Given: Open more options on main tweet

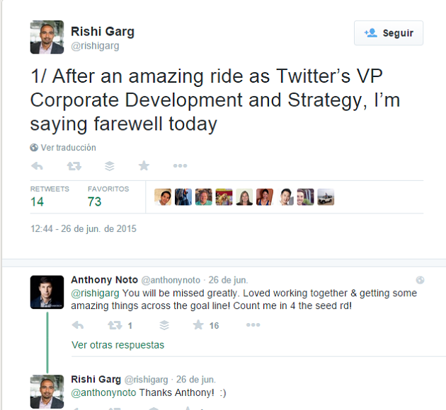Looking at the screenshot, I should click(180, 166).
